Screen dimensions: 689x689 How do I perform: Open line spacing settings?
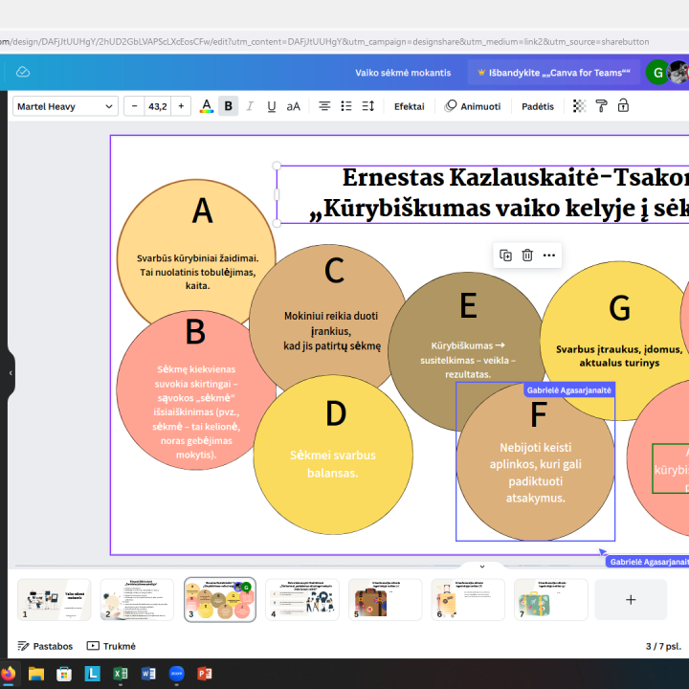click(x=367, y=106)
